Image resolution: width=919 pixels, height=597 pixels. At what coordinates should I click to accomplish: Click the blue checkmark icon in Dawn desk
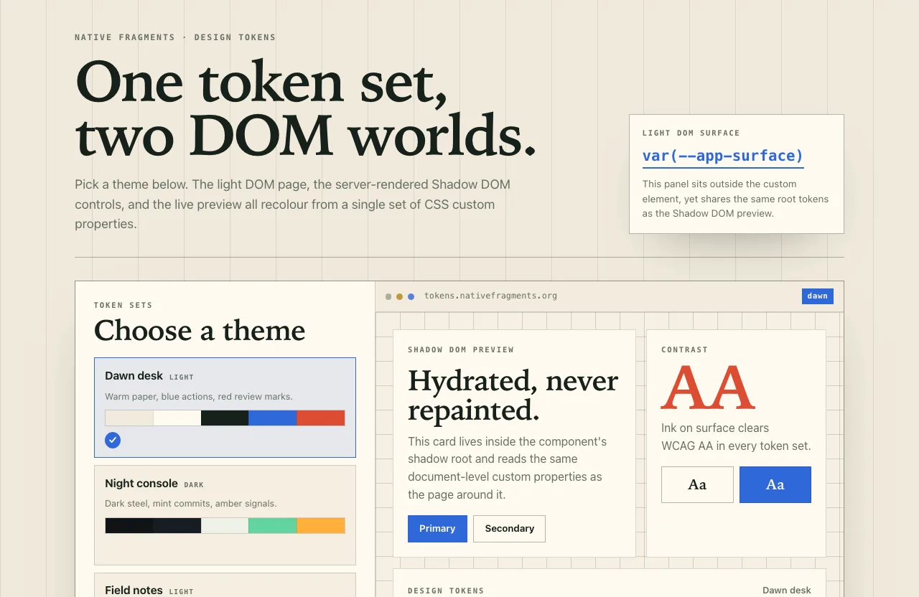(113, 441)
